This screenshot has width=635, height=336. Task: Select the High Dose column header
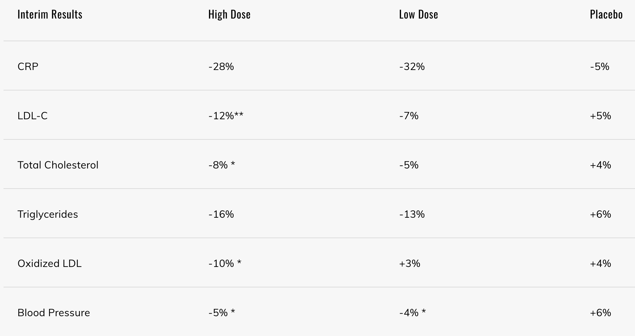click(229, 14)
